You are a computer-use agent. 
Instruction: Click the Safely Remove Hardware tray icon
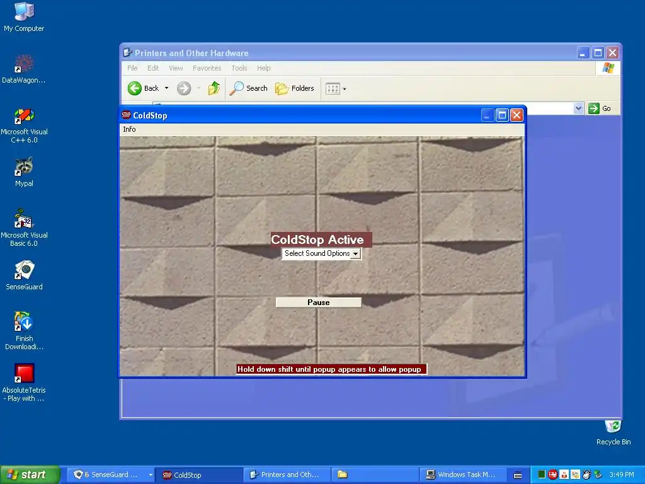tap(598, 475)
